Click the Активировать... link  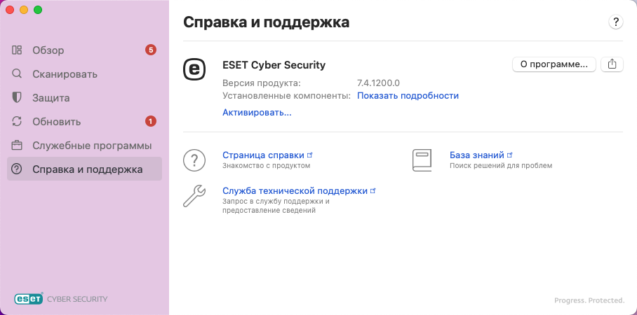257,112
